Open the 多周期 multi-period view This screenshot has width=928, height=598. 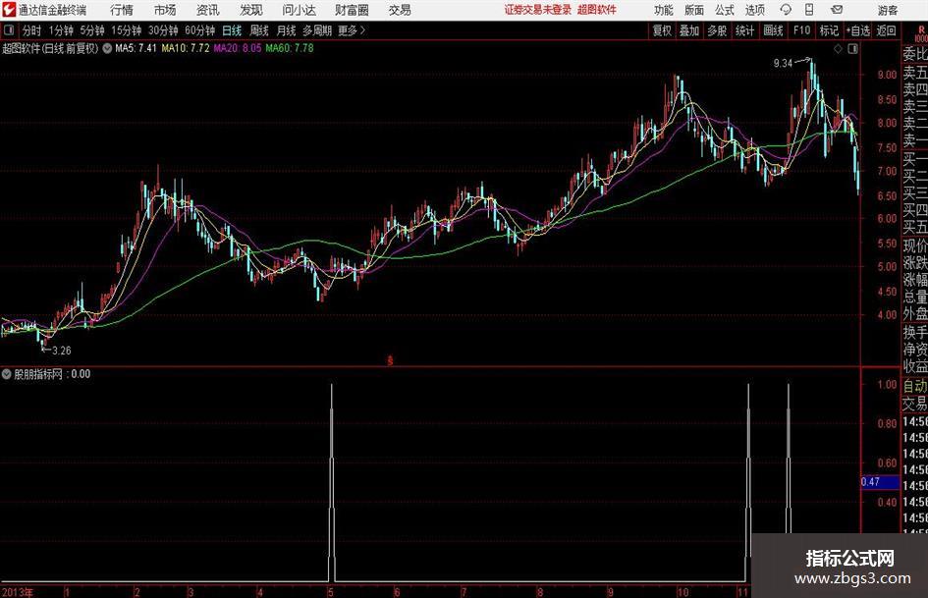(x=317, y=30)
